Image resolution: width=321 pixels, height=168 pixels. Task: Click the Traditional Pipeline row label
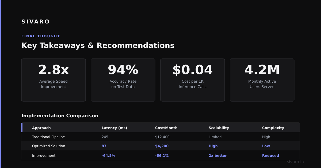tap(48, 137)
